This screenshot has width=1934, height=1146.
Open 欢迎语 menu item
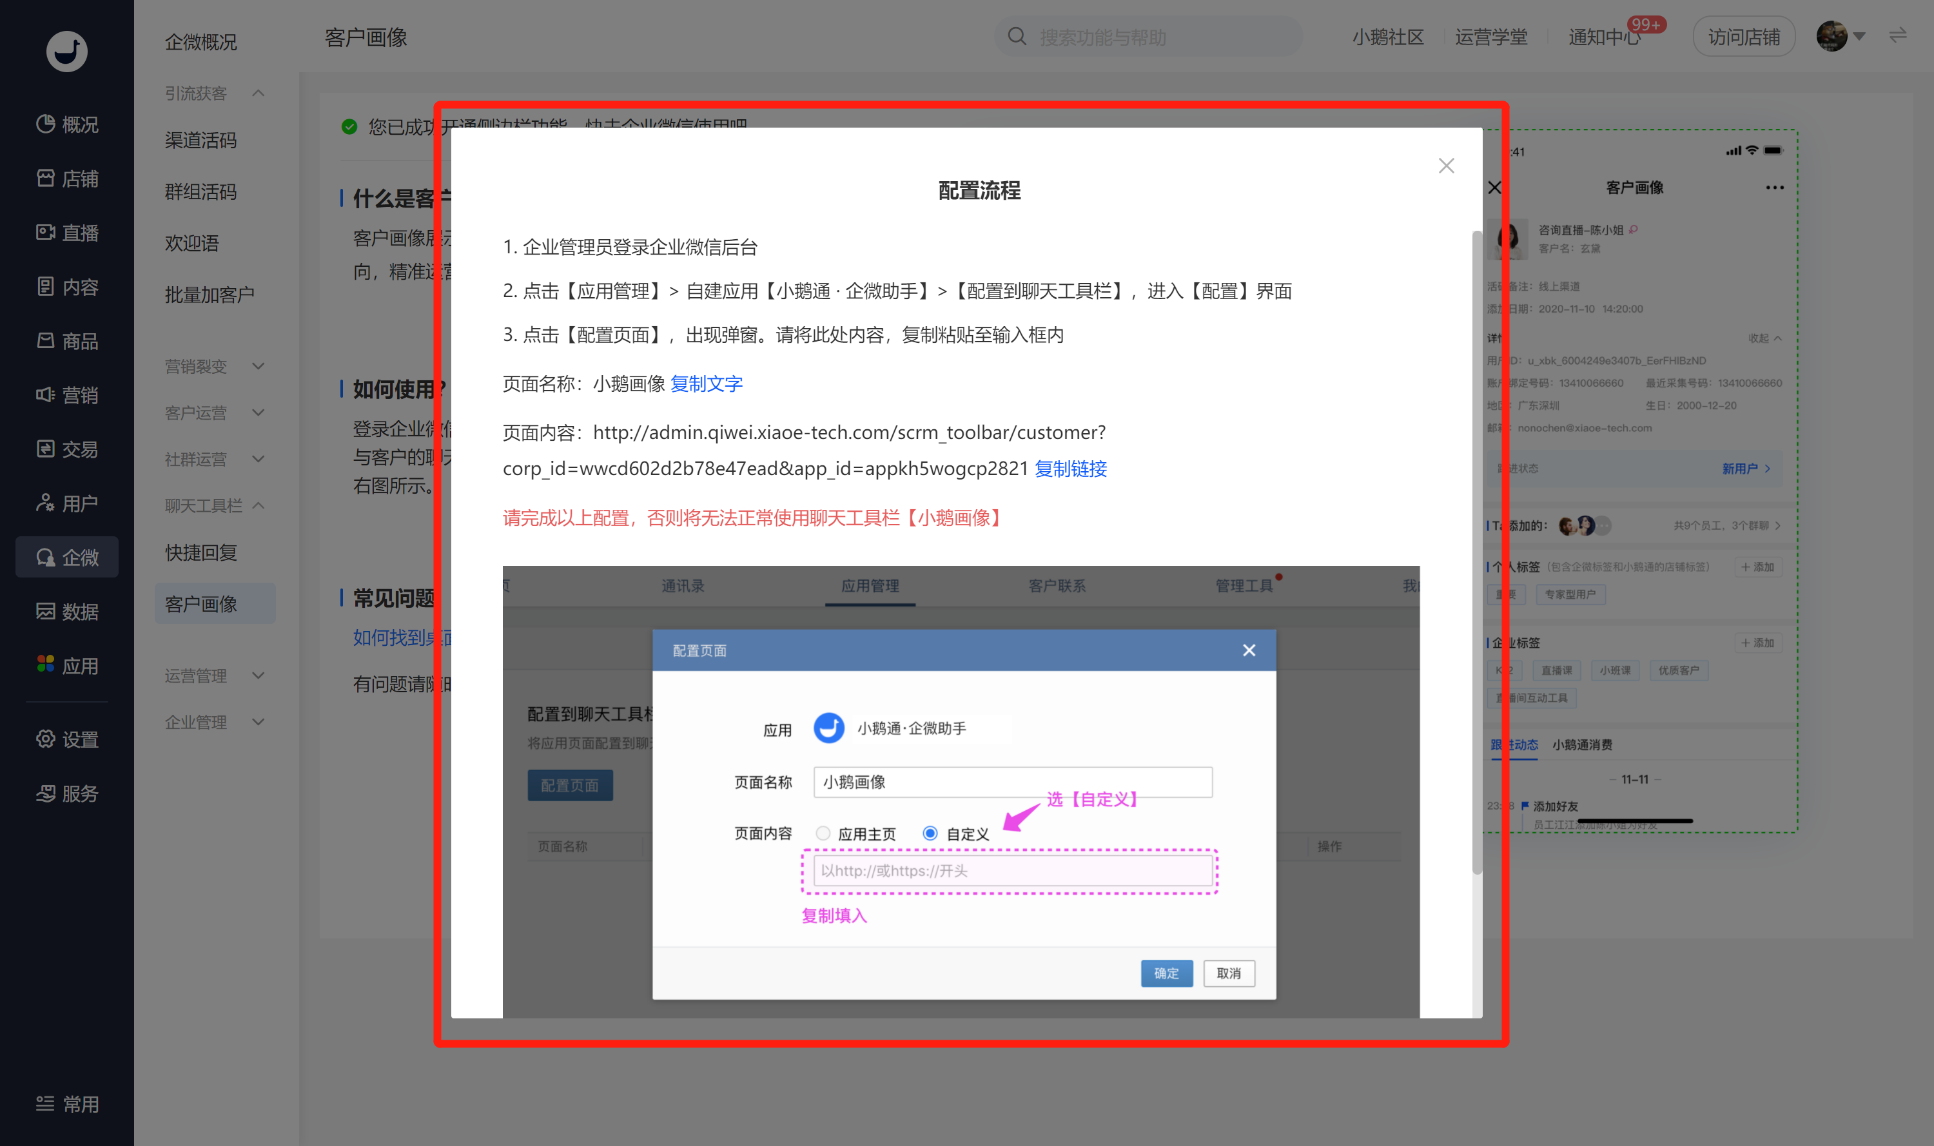coord(192,243)
